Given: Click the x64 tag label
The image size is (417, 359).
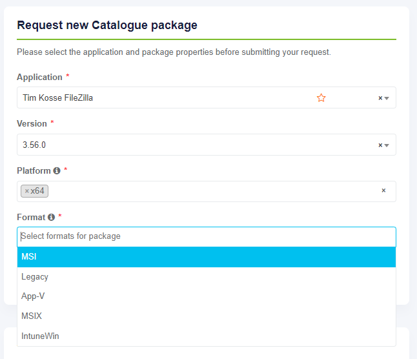Looking at the screenshot, I should (x=38, y=191).
